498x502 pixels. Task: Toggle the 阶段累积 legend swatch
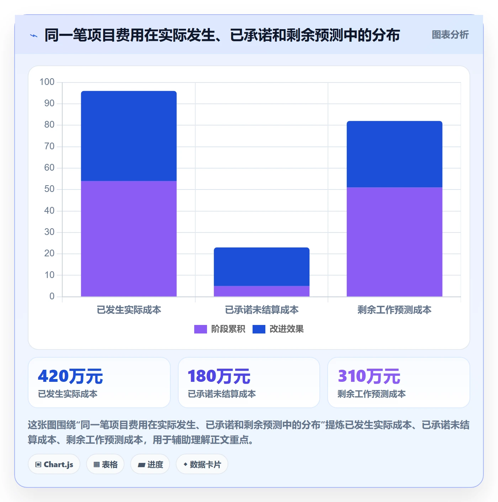click(200, 329)
